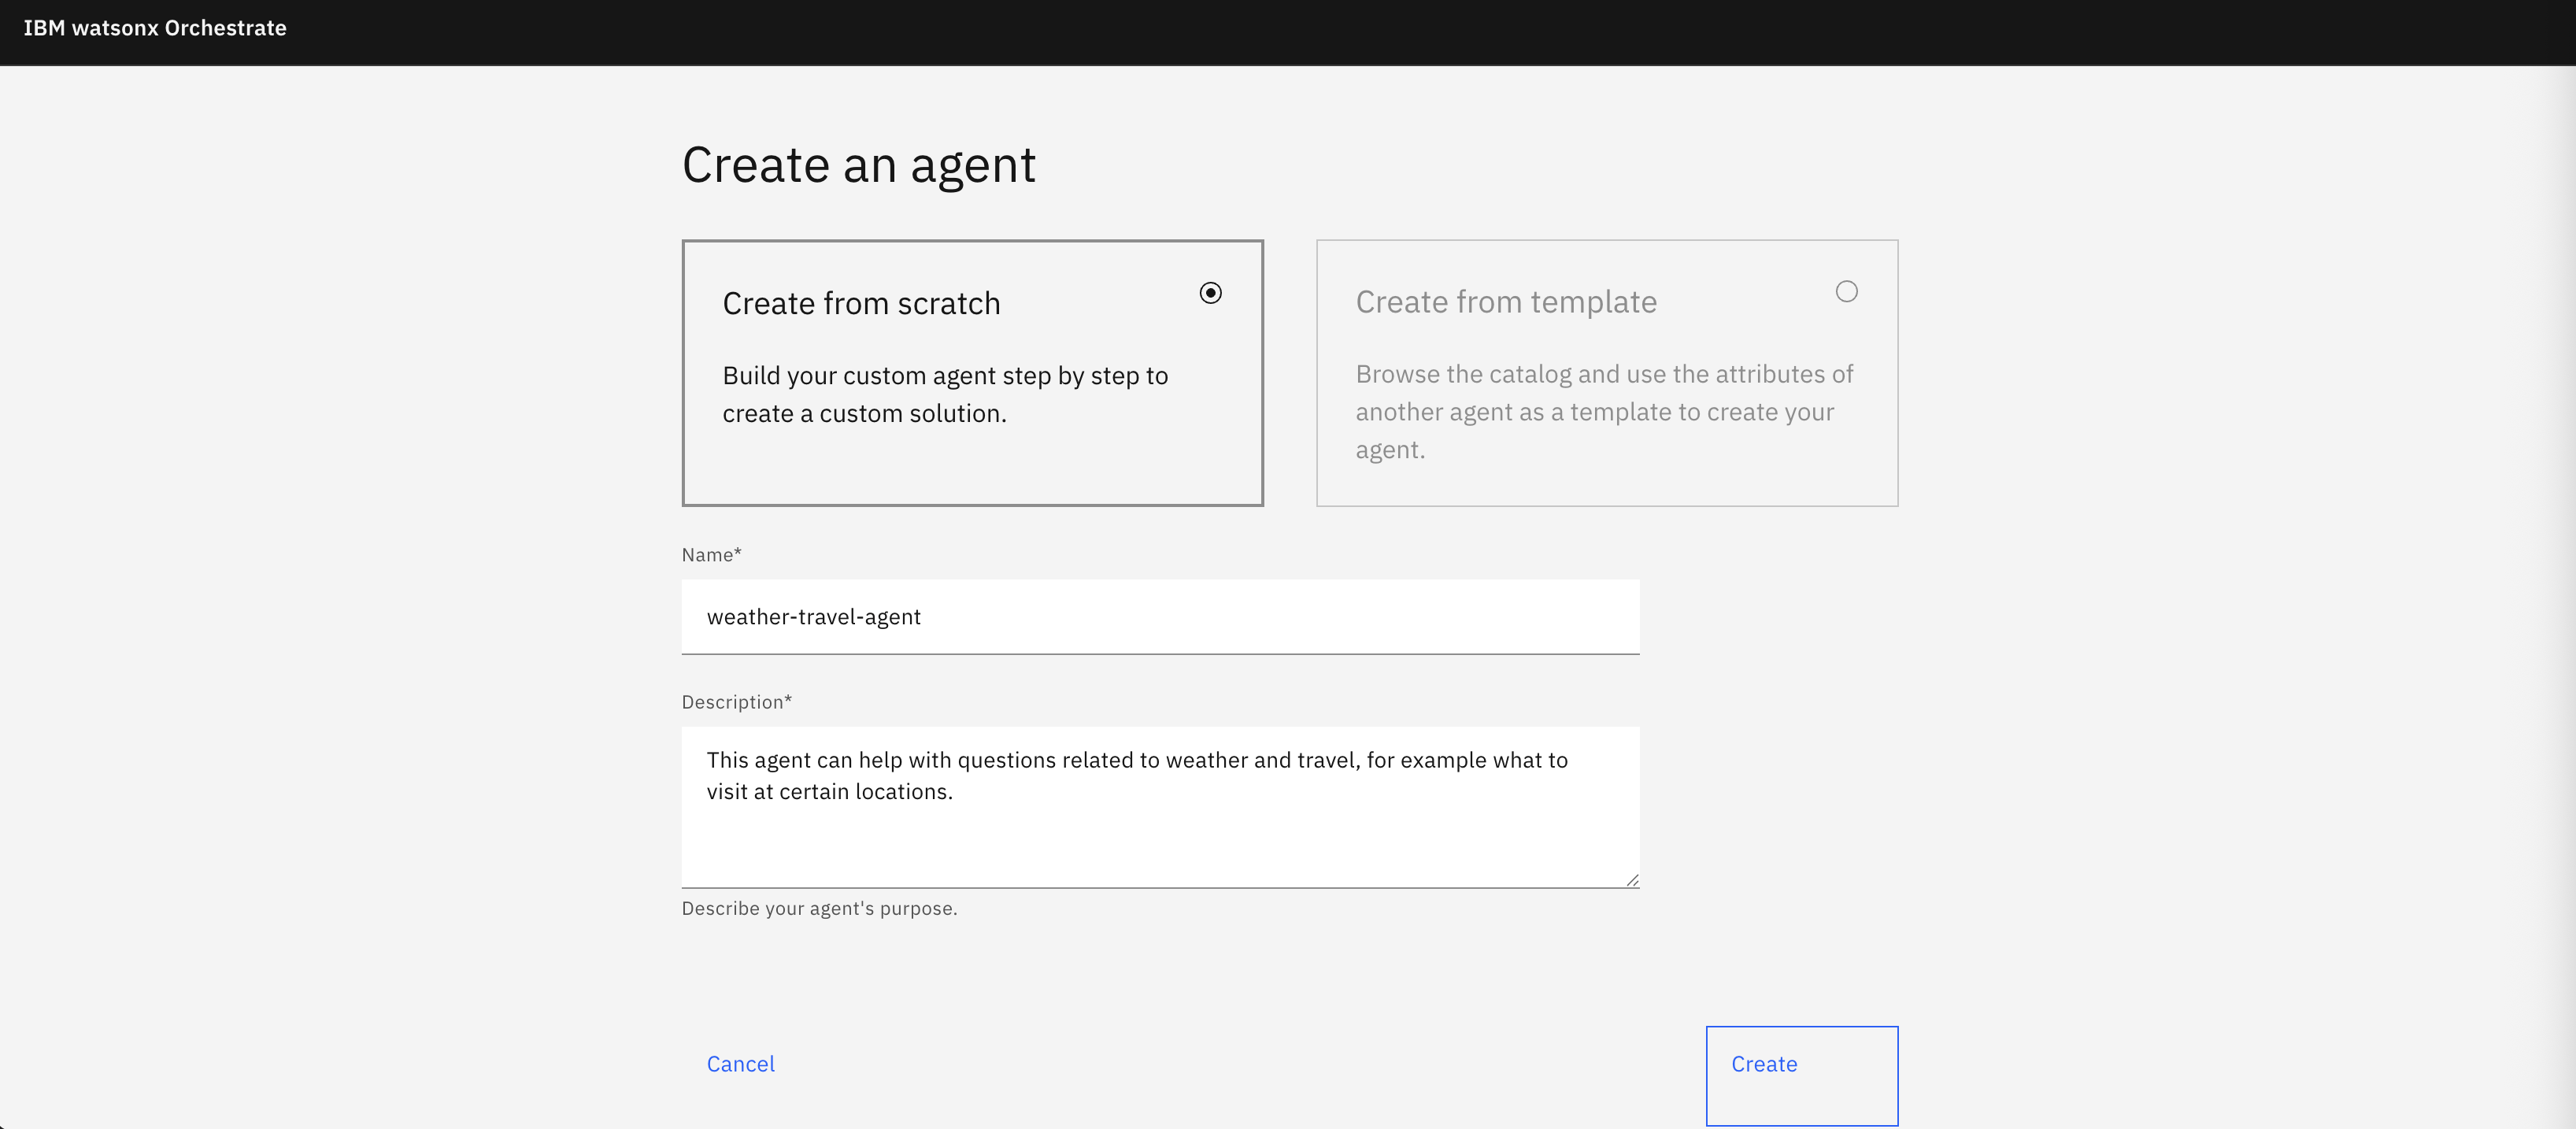Select the Create from scratch radio button
The width and height of the screenshot is (2576, 1129).
(x=1210, y=293)
